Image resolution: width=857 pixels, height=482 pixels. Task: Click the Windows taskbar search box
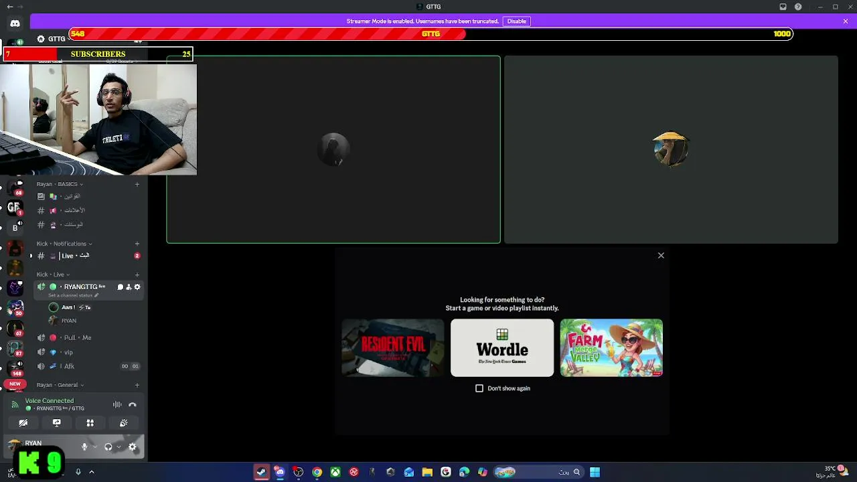[538, 472]
